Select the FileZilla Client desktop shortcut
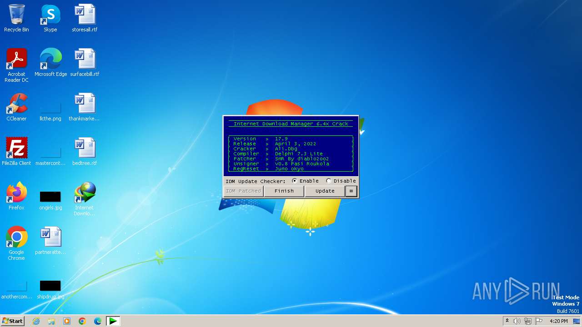The width and height of the screenshot is (582, 327). pos(16,152)
